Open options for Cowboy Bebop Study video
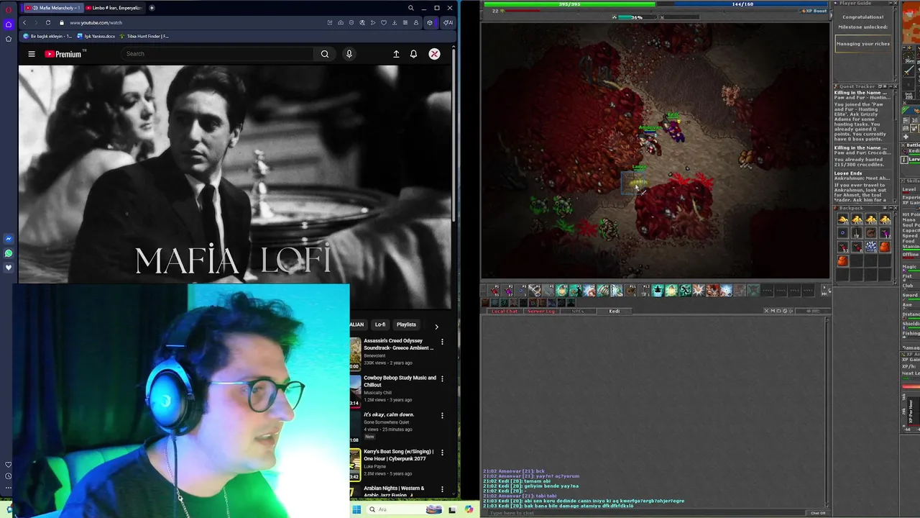Screen dimensions: 920x518 (442, 378)
